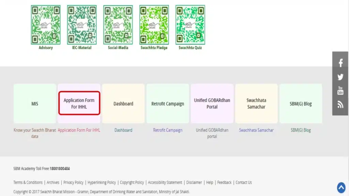
Task: Open the Facebook social icon
Action: point(340,63)
